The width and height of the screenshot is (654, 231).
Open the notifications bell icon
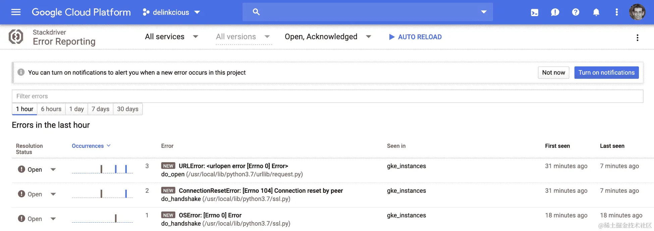point(596,12)
